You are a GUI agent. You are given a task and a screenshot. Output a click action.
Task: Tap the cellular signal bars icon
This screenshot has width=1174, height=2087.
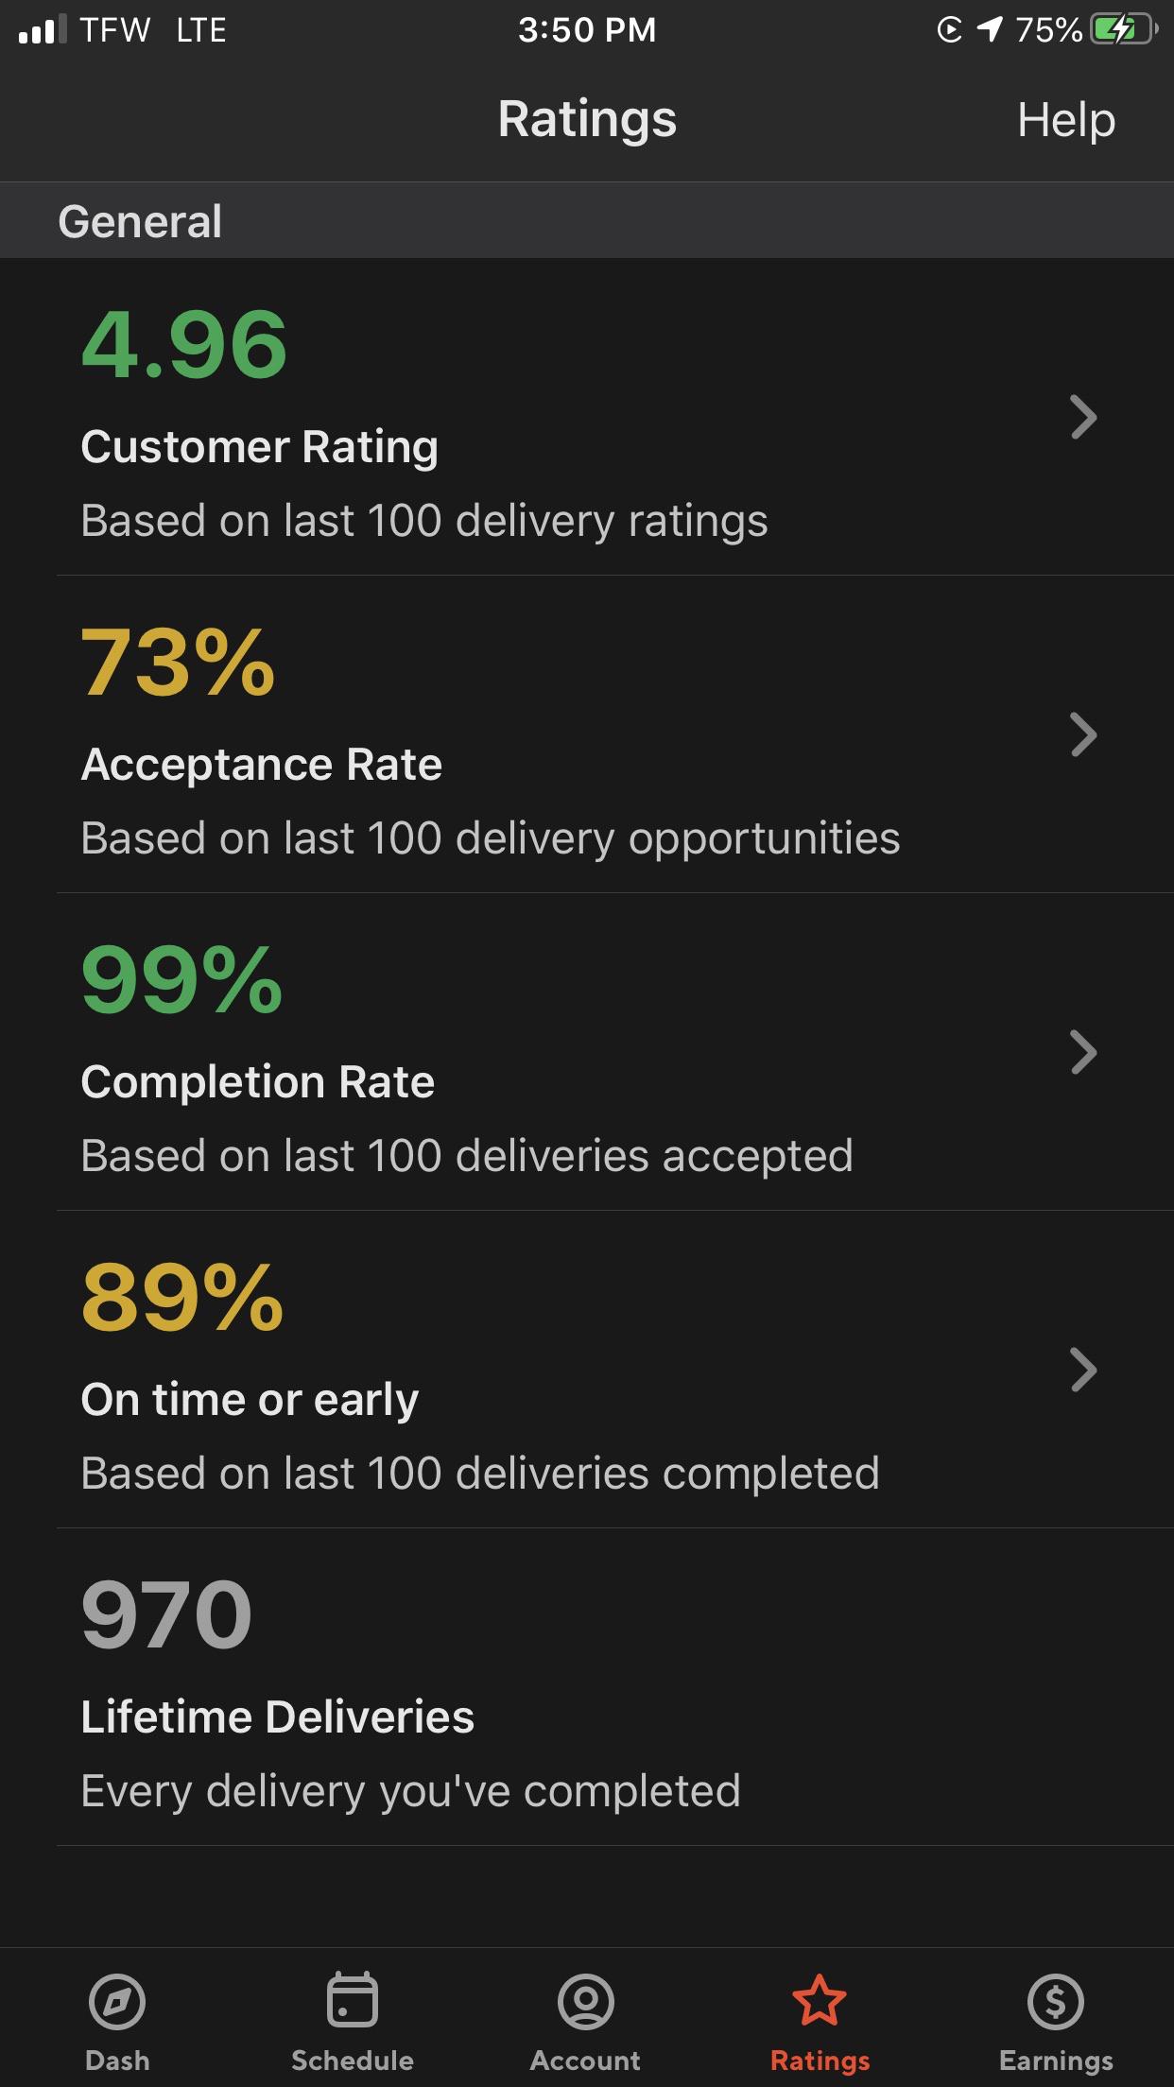43,29
